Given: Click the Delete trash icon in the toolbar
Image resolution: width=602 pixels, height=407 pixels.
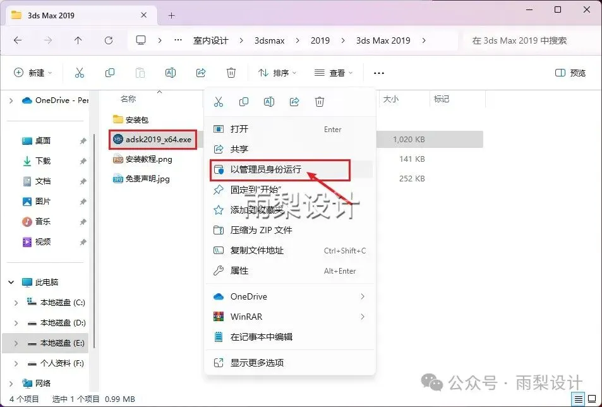Looking at the screenshot, I should [231, 73].
